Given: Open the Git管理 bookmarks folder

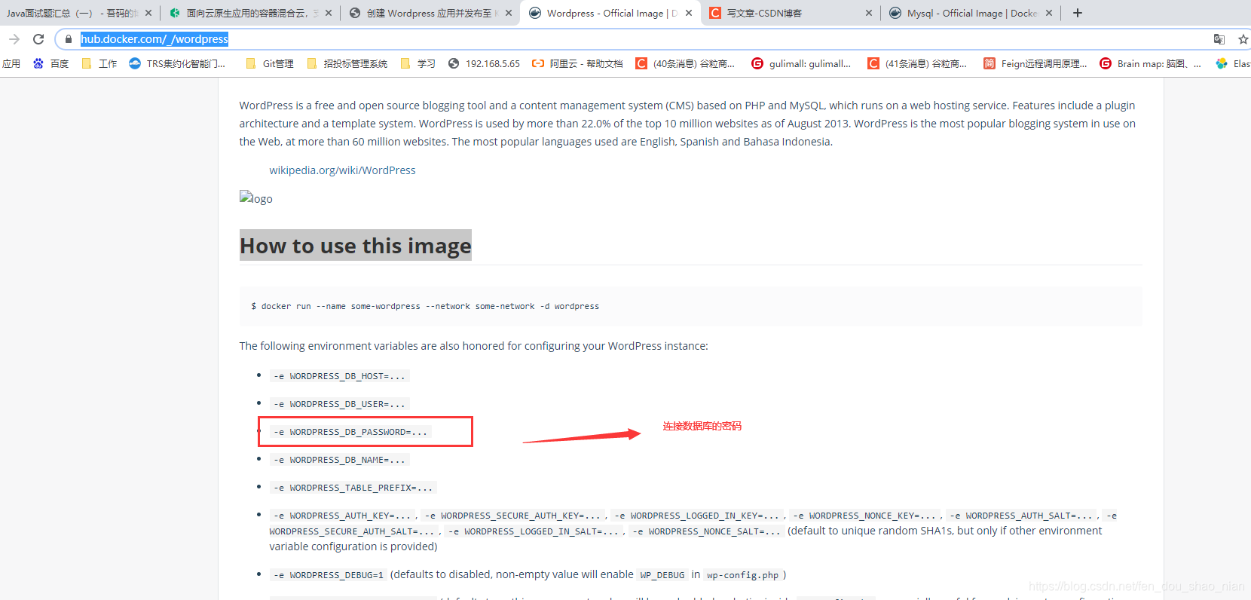Looking at the screenshot, I should pyautogui.click(x=270, y=63).
